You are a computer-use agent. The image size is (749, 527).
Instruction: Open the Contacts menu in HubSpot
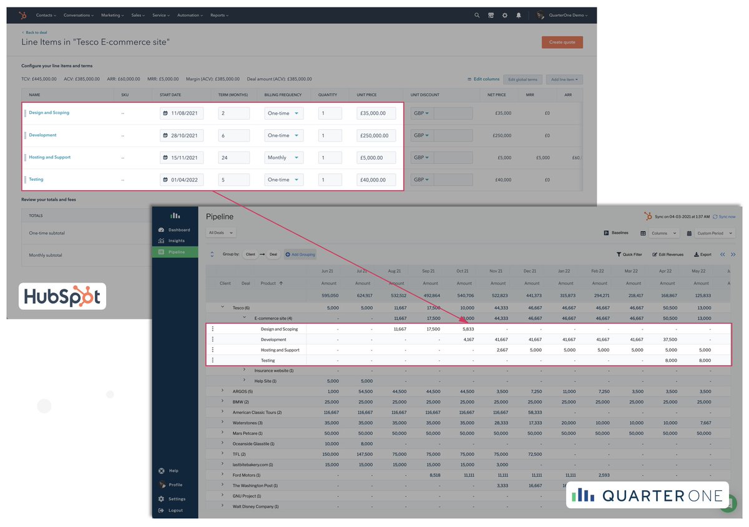tap(46, 15)
